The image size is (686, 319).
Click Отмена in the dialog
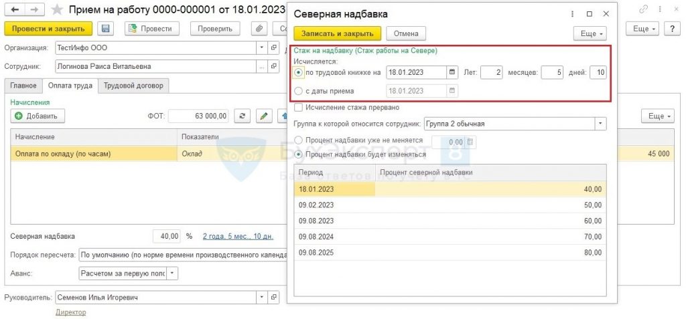click(x=406, y=33)
